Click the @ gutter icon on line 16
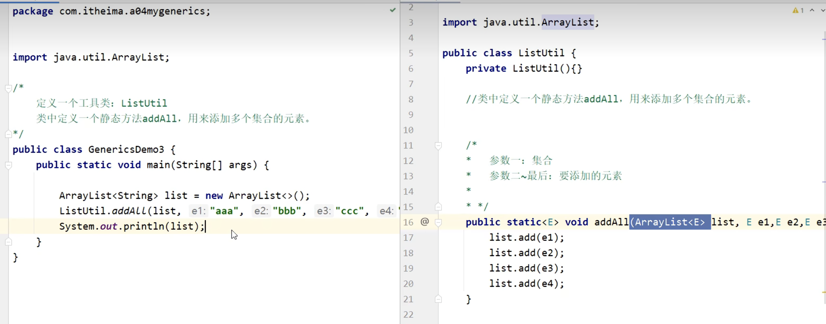 click(x=425, y=222)
